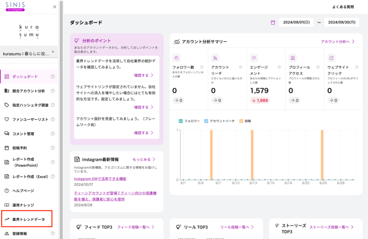The width and height of the screenshot is (368, 239).
Task: Click help icon next to 登録情報
Action: click(x=53, y=233)
